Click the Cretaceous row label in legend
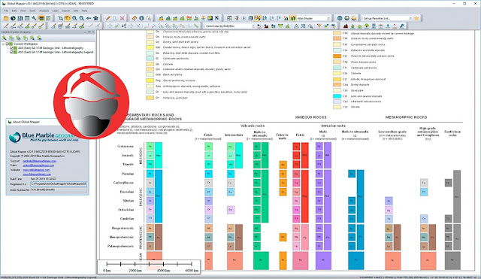The width and height of the screenshot is (481, 279). pos(126,146)
